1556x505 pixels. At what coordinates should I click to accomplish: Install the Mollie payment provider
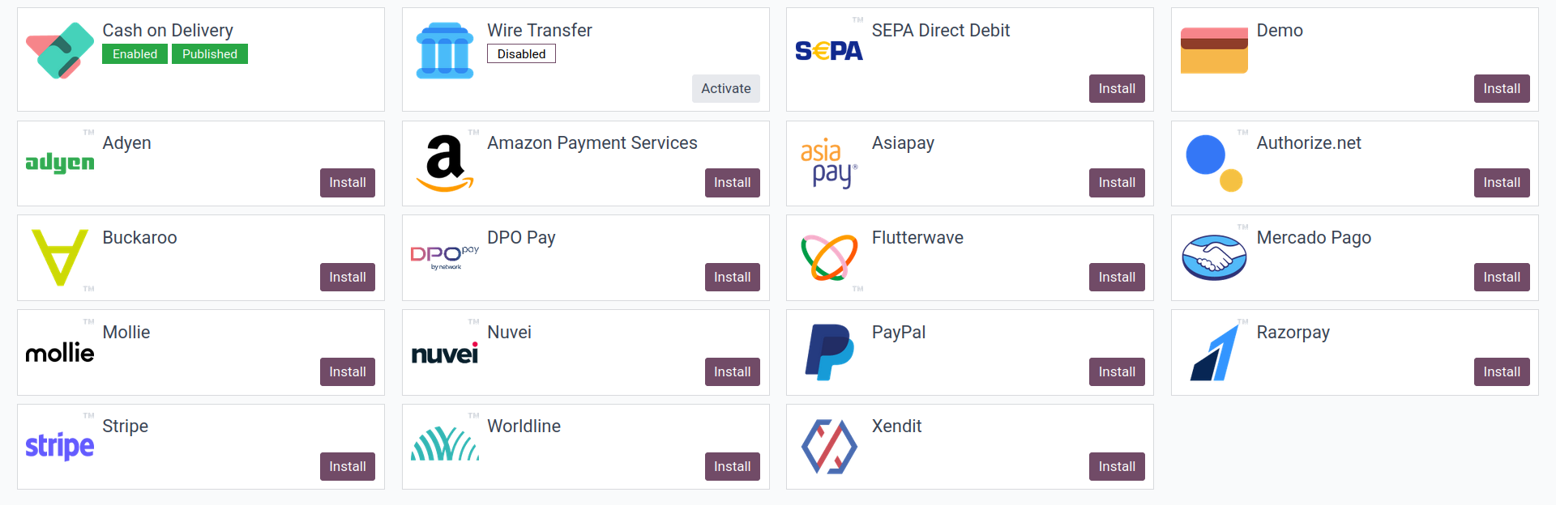[347, 372]
